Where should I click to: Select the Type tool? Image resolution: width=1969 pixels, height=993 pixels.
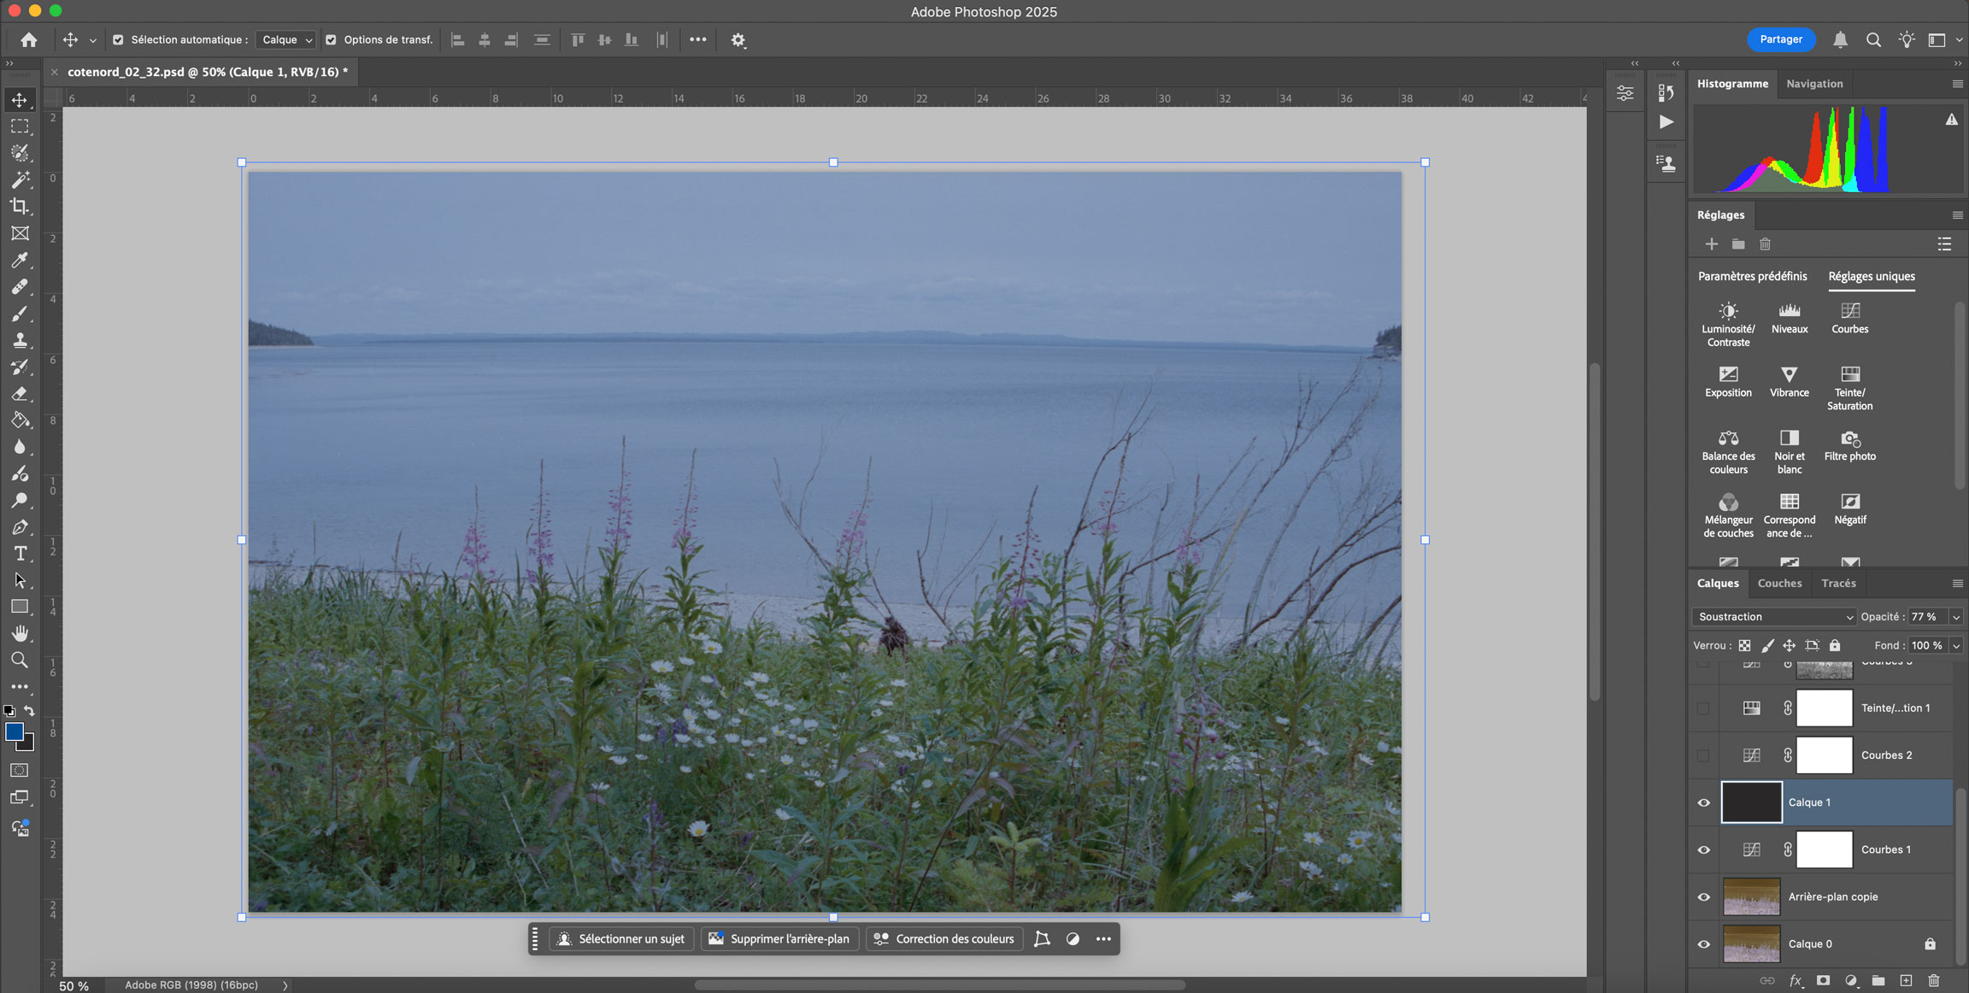(x=20, y=554)
